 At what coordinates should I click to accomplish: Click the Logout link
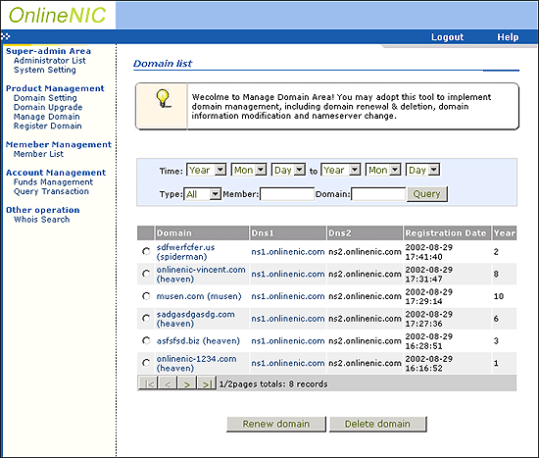447,37
